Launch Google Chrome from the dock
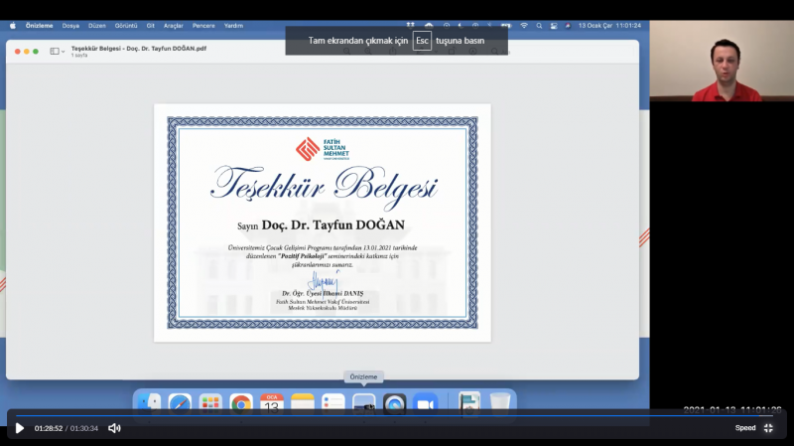This screenshot has height=446, width=794. (240, 403)
